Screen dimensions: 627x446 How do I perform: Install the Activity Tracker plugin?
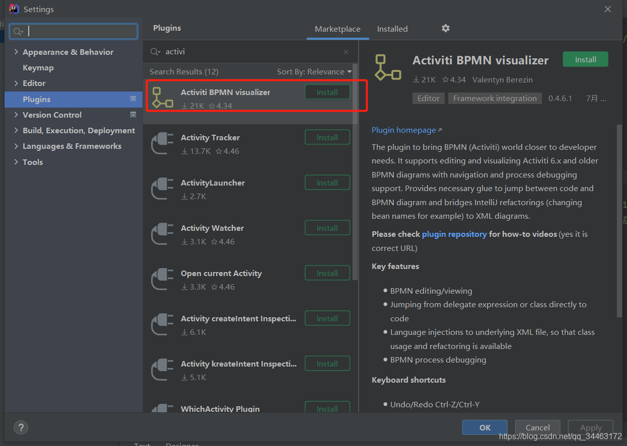point(327,137)
